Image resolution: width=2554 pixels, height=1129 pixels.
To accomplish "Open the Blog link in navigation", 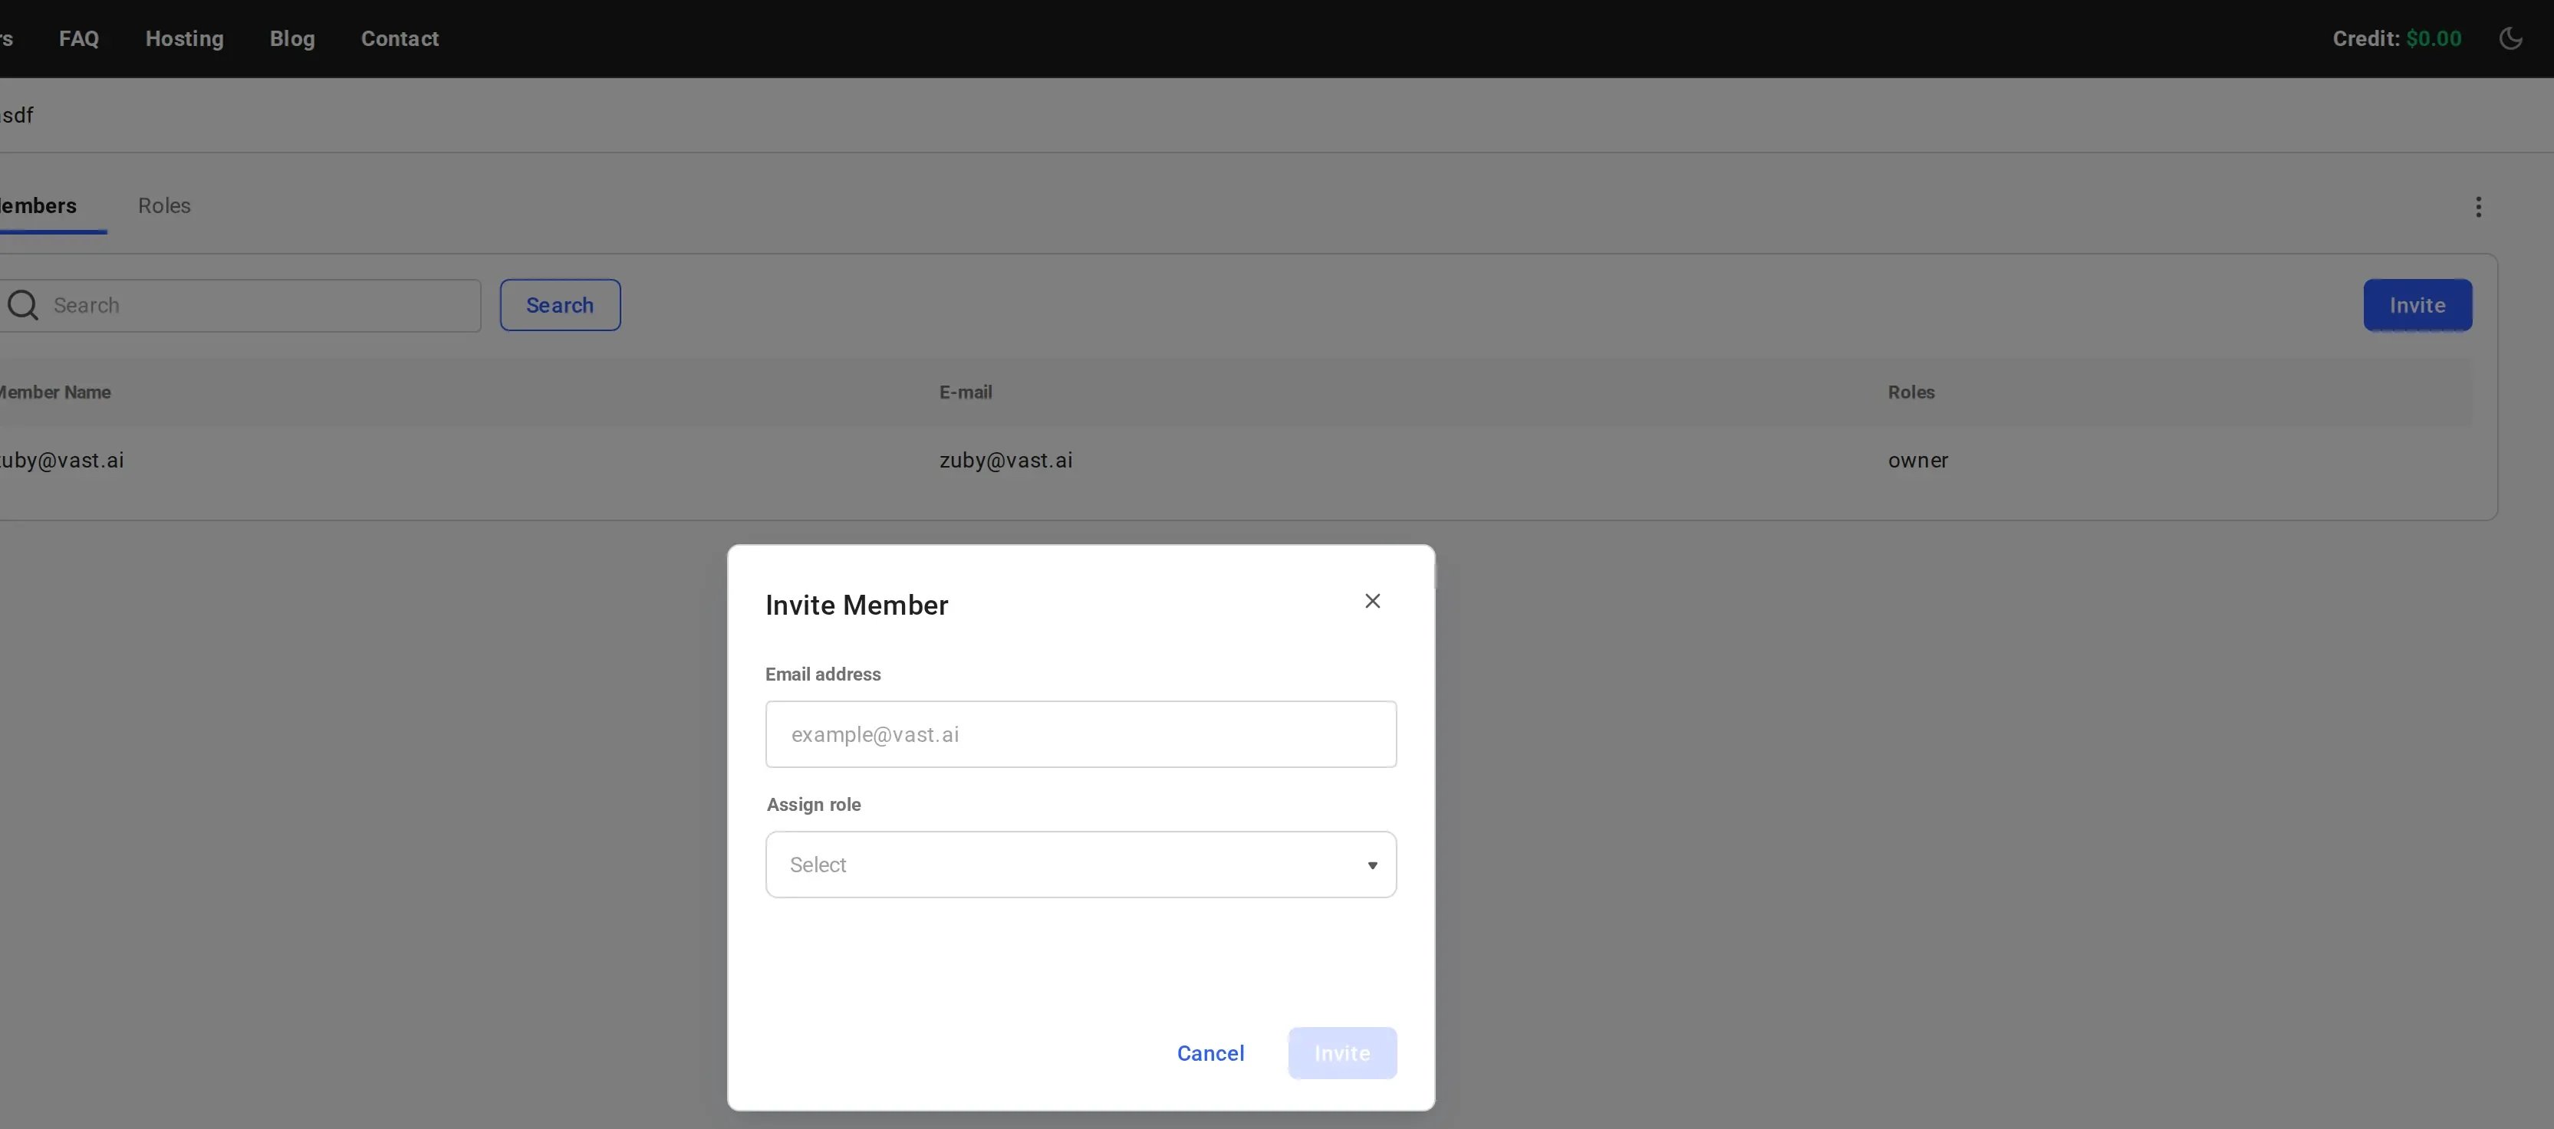I will tap(292, 38).
